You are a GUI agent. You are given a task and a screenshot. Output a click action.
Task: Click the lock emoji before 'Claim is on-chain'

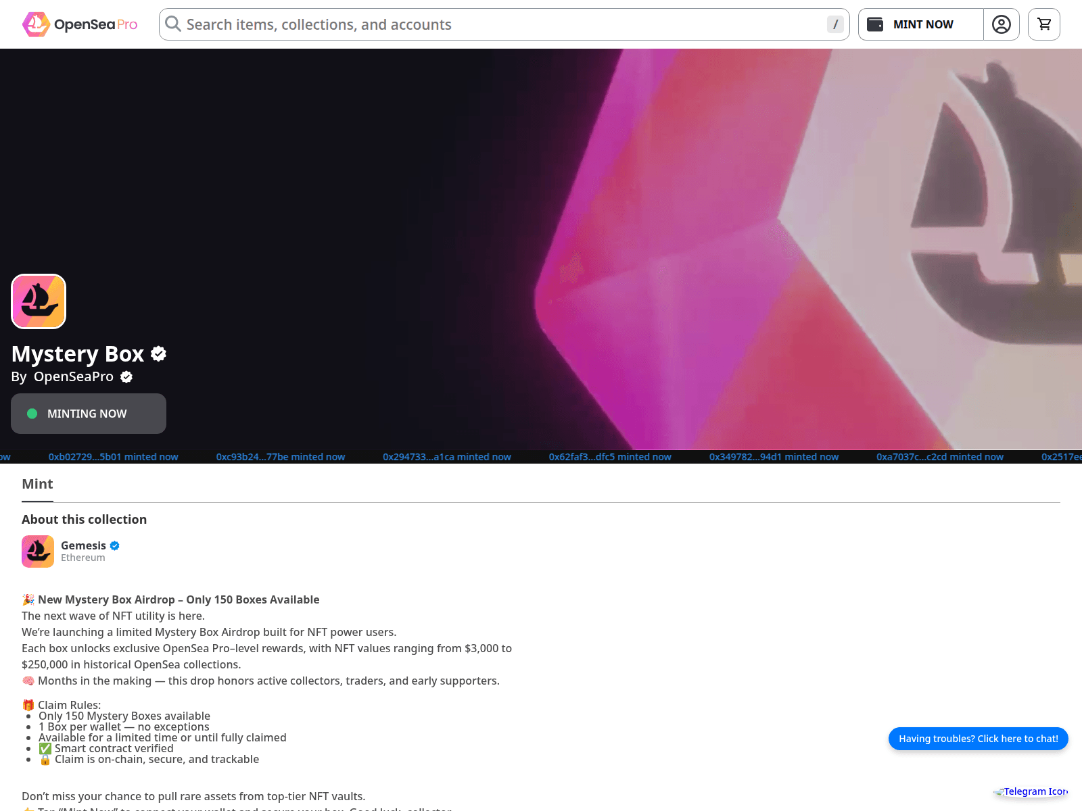pos(45,759)
